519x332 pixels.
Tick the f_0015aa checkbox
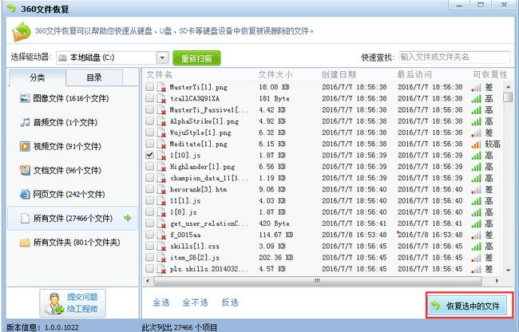(x=149, y=234)
